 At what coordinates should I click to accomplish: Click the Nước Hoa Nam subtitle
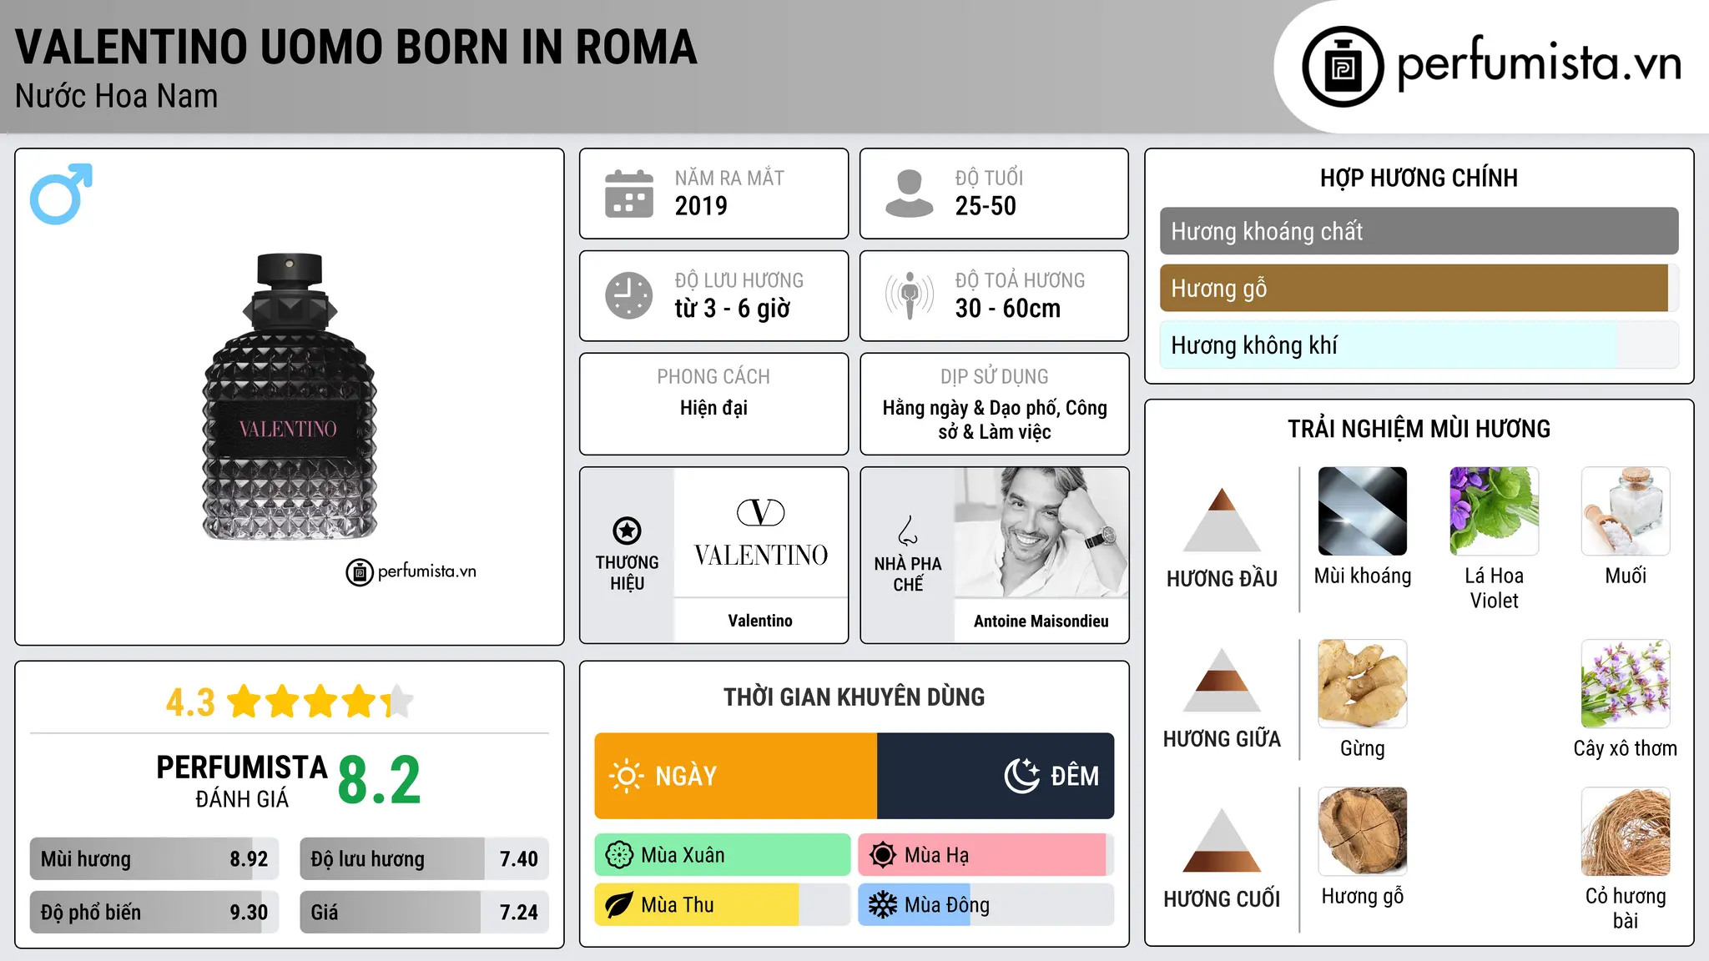pos(117,97)
